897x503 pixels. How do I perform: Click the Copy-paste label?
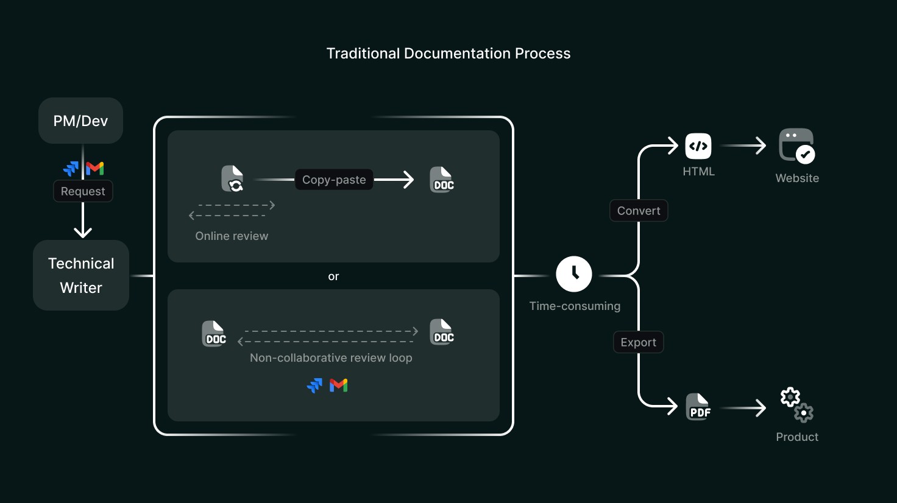pyautogui.click(x=334, y=180)
